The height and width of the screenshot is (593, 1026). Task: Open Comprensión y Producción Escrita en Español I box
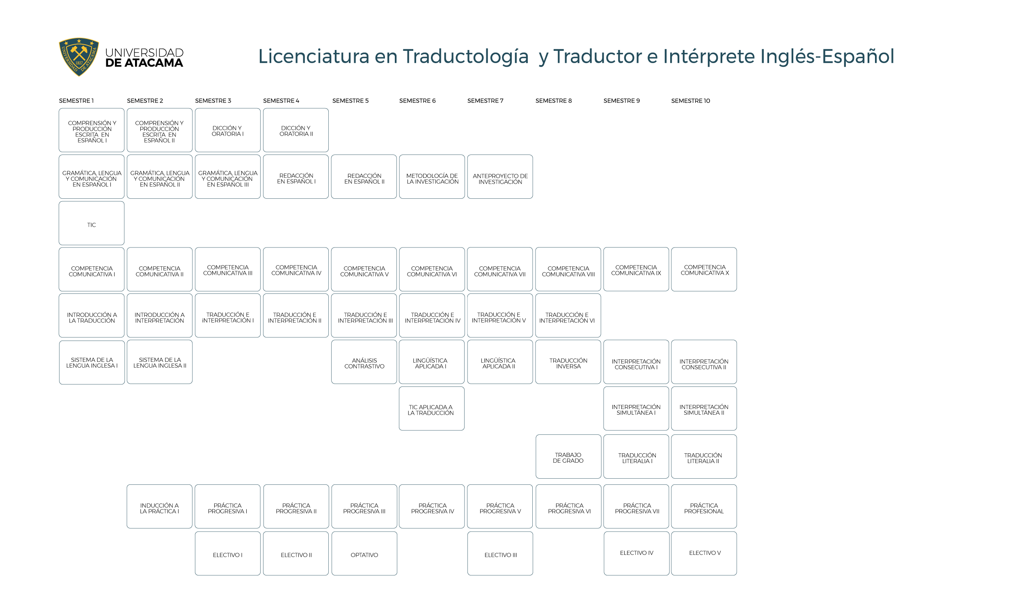pyautogui.click(x=92, y=130)
